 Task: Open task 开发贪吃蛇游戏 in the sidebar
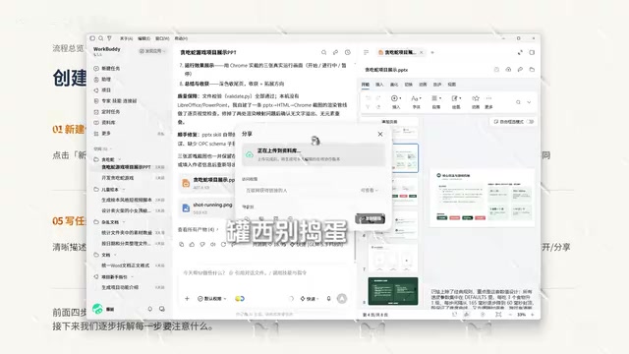[118, 178]
